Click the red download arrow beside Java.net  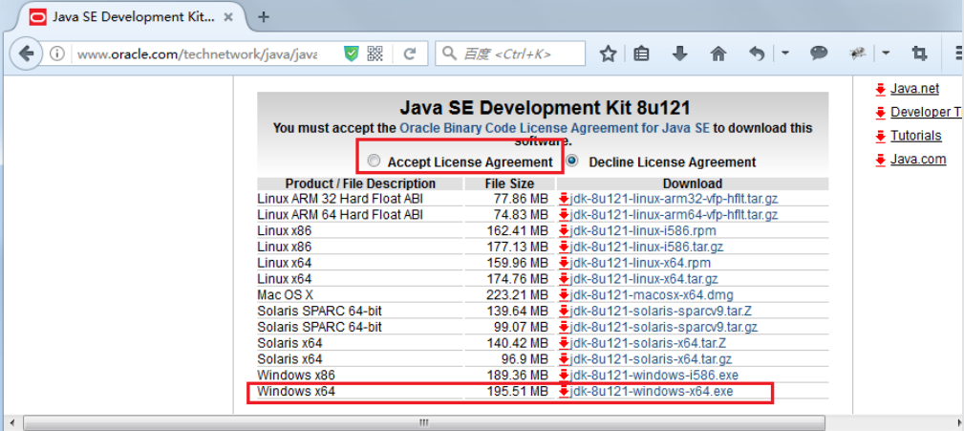880,90
